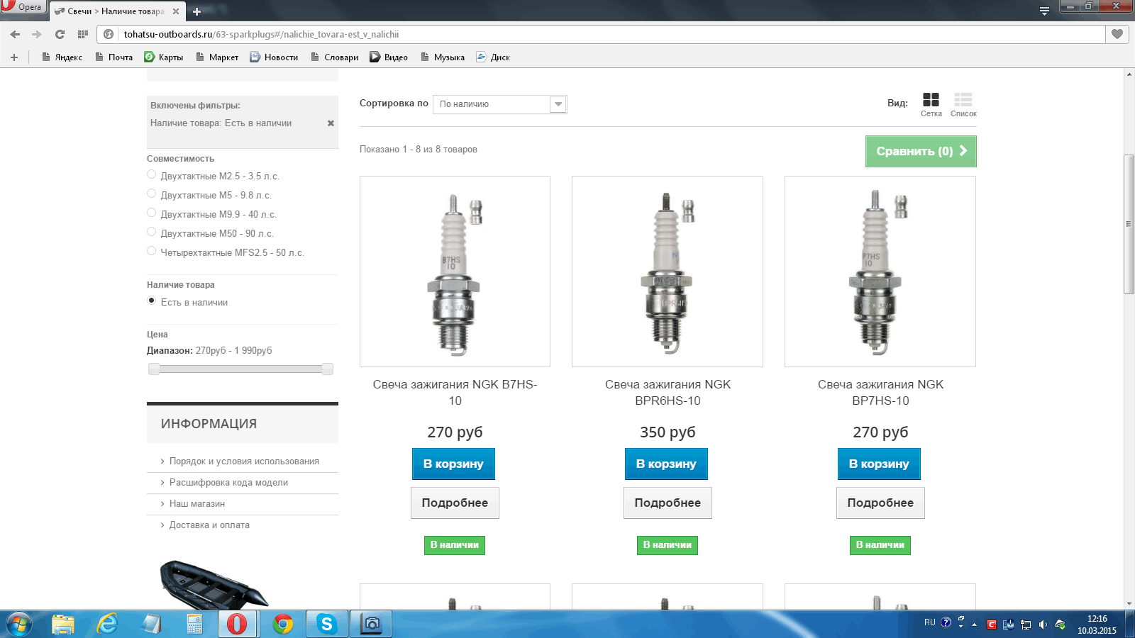1135x638 pixels.
Task: Launch Google Chrome from the taskbar
Action: coord(283,625)
